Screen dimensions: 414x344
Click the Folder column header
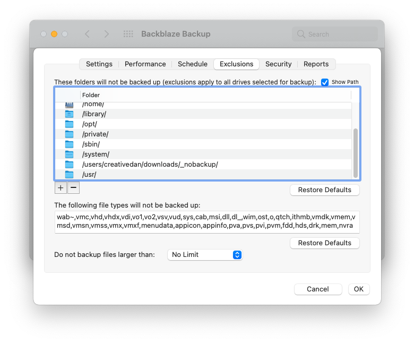[215, 95]
